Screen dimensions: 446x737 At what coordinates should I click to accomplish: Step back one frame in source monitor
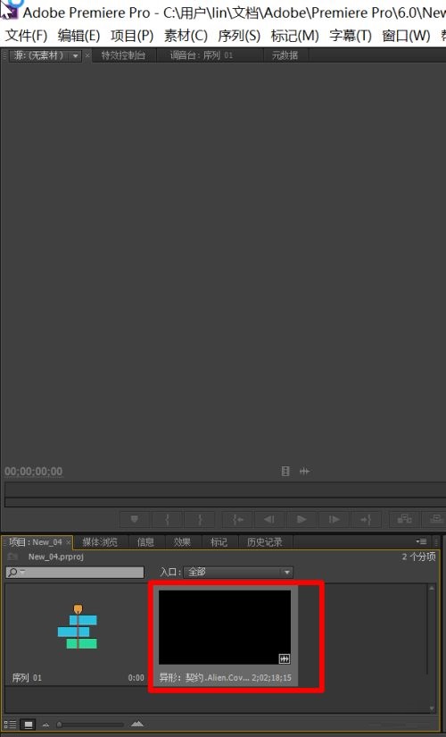click(x=269, y=519)
